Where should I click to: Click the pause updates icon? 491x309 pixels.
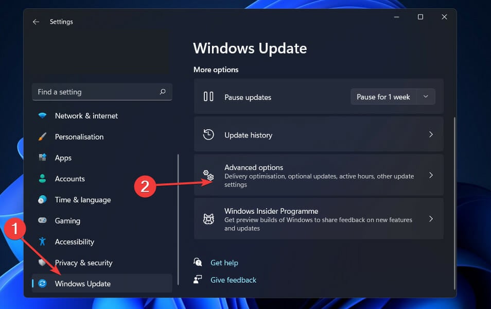click(x=208, y=96)
